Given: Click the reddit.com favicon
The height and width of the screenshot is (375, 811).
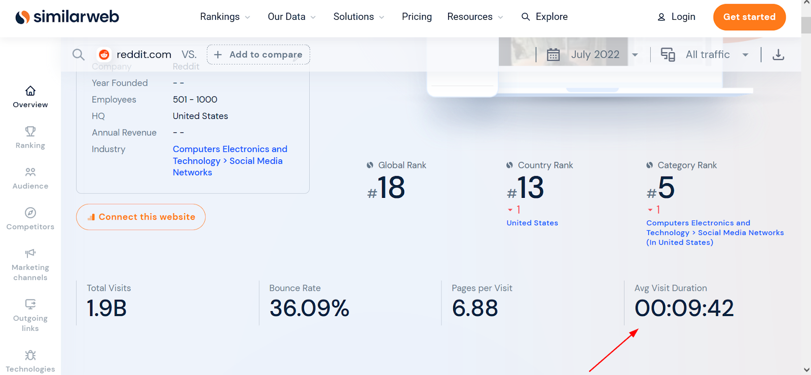Looking at the screenshot, I should click(x=104, y=54).
